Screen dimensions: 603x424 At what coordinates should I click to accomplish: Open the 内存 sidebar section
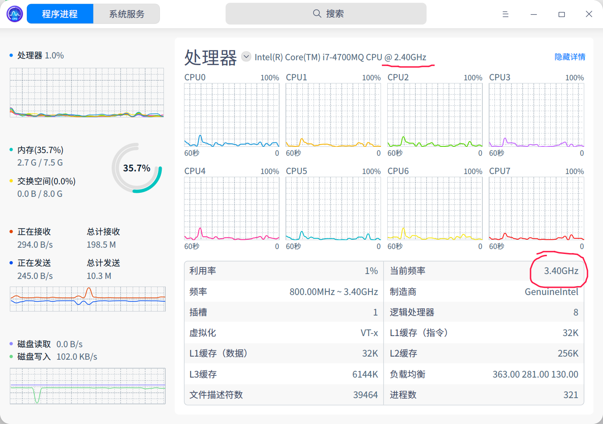(40, 150)
